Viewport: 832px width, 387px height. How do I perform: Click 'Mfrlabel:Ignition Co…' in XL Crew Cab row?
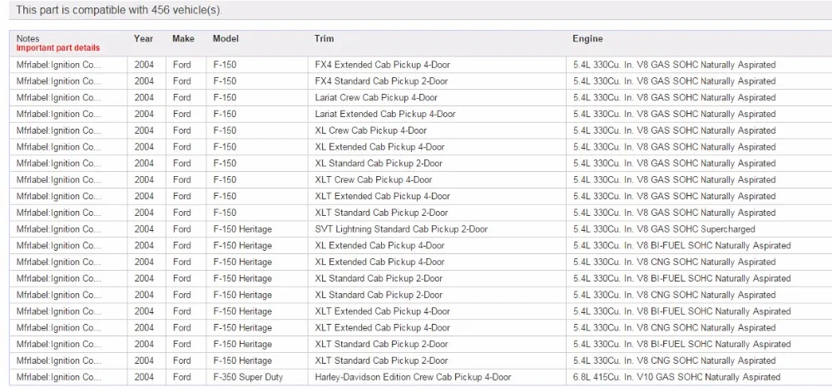coord(58,130)
